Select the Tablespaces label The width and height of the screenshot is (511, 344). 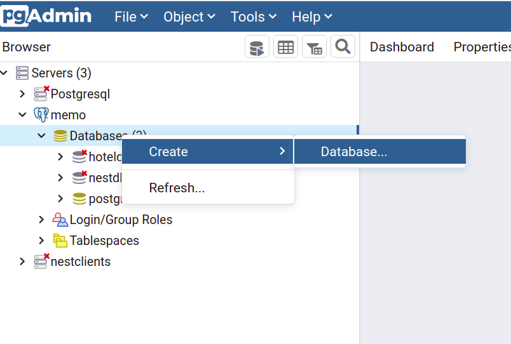(104, 241)
